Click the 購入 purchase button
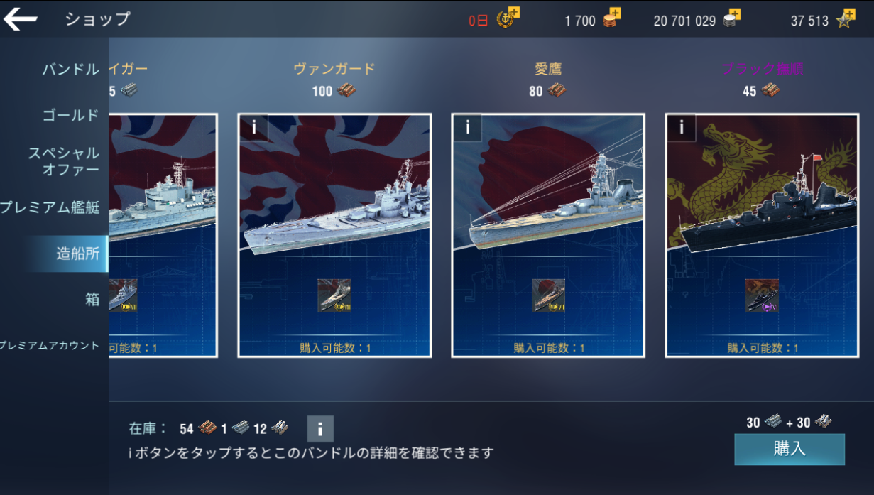This screenshot has height=495, width=874. (x=790, y=450)
